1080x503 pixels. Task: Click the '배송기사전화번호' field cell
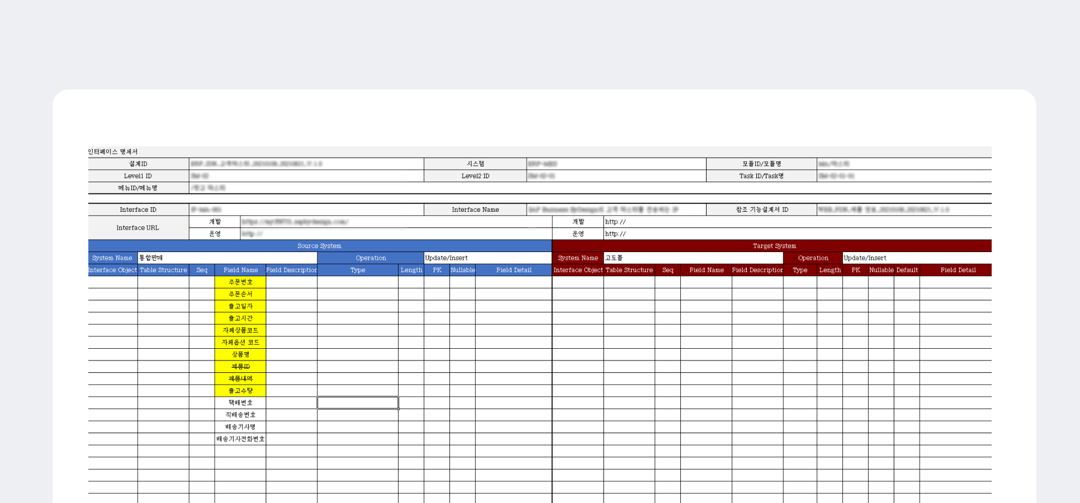click(240, 439)
